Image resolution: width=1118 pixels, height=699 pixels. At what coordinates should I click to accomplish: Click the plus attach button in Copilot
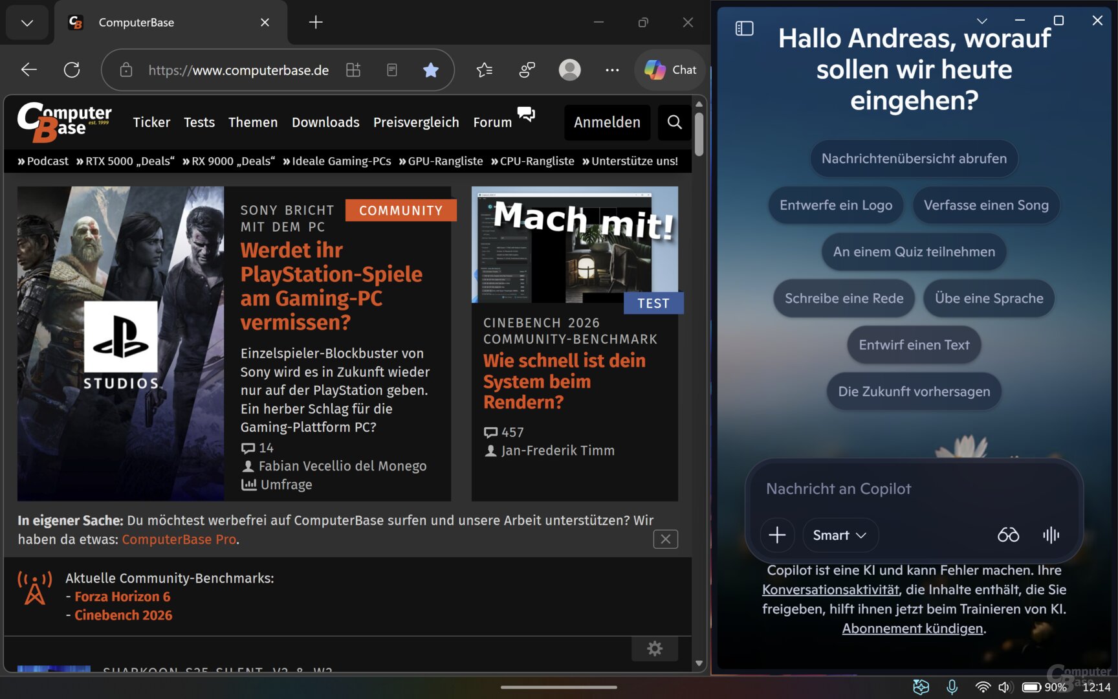(x=777, y=535)
